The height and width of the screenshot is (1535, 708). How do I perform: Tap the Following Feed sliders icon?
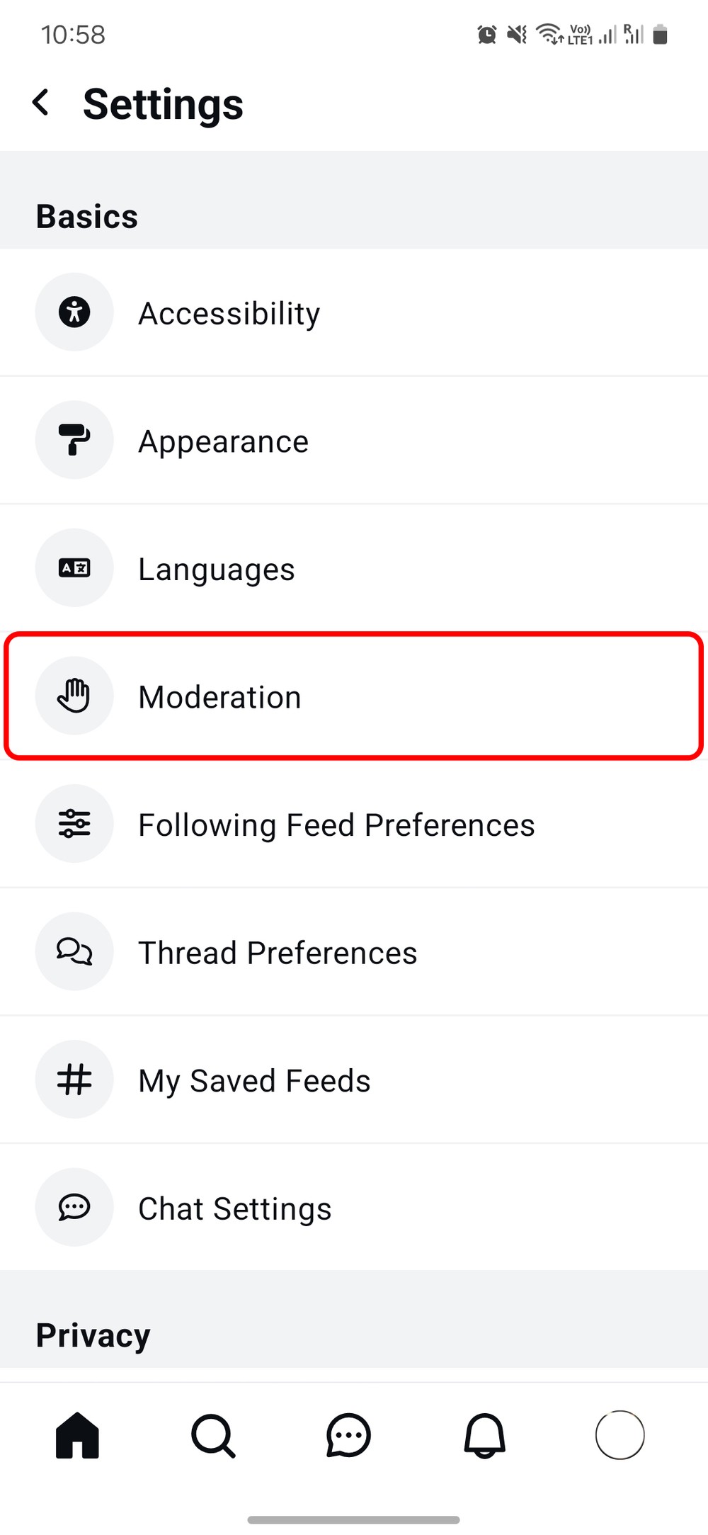[x=74, y=824]
